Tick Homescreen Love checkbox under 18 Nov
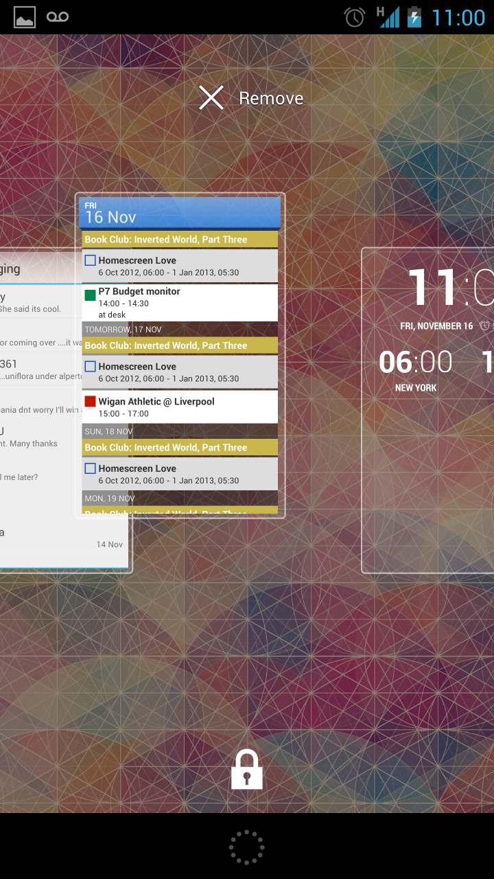494x879 pixels. click(90, 468)
